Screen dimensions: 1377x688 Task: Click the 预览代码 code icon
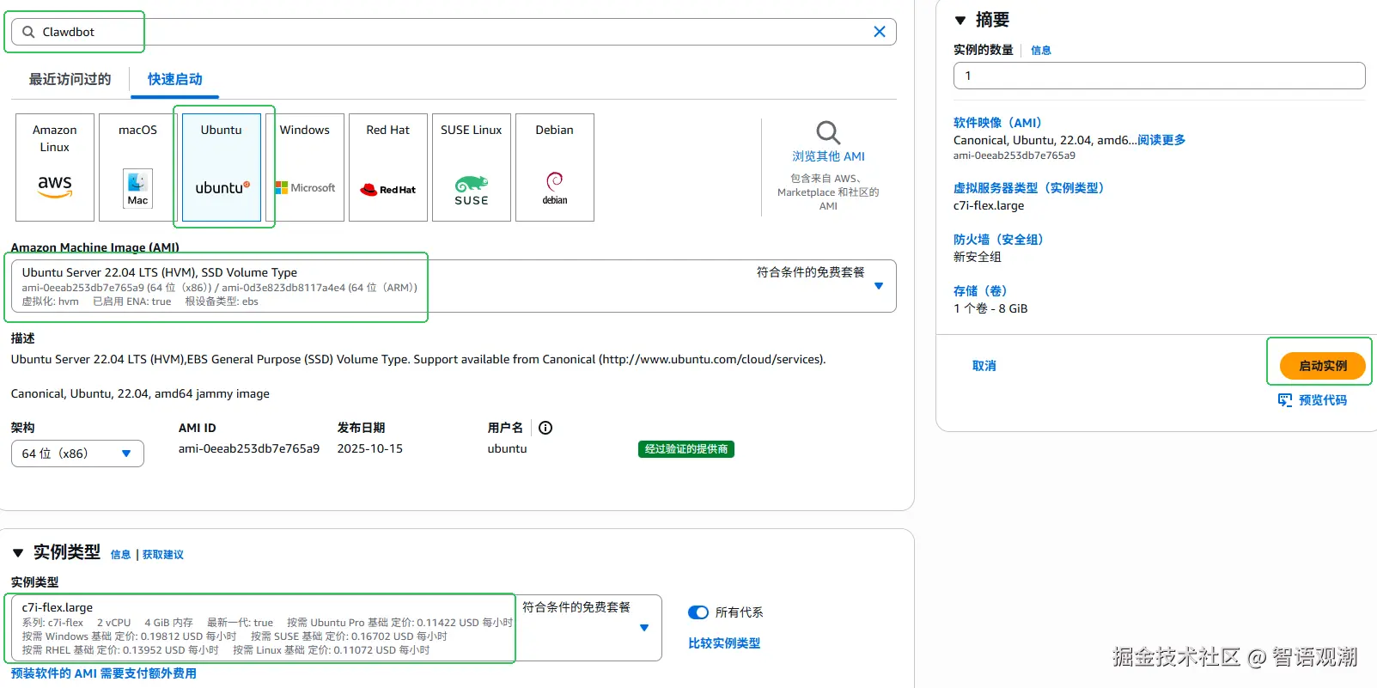point(1285,400)
